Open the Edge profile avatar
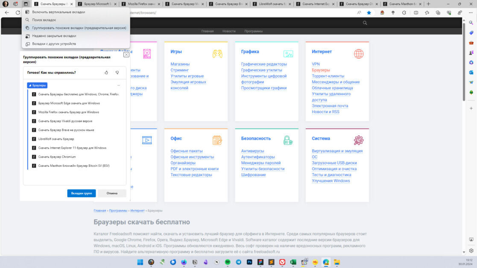The width and height of the screenshot is (477, 268). point(6,4)
